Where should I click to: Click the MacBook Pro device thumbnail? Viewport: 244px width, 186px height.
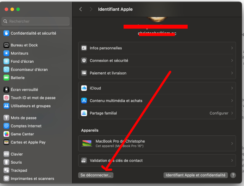pyautogui.click(x=87, y=143)
